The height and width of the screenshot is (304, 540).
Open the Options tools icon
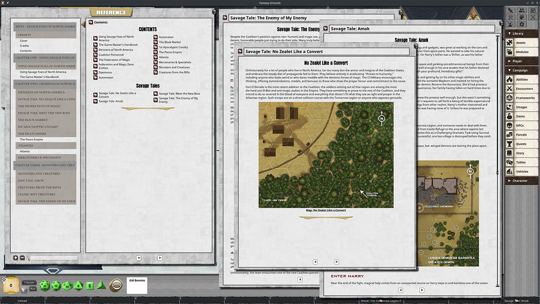click(510, 17)
